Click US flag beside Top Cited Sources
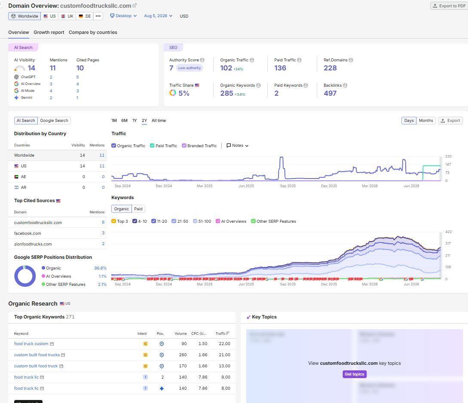This screenshot has width=468, height=403. point(58,201)
